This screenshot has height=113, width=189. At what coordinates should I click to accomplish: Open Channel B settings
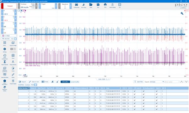9,19
